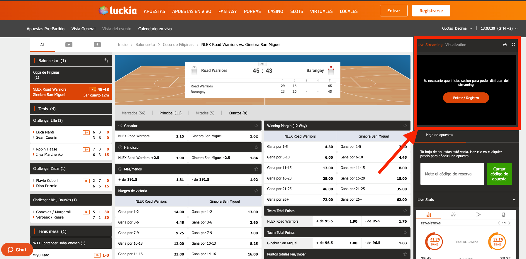Go to Baloncesto breadcrumb link

(x=145, y=45)
